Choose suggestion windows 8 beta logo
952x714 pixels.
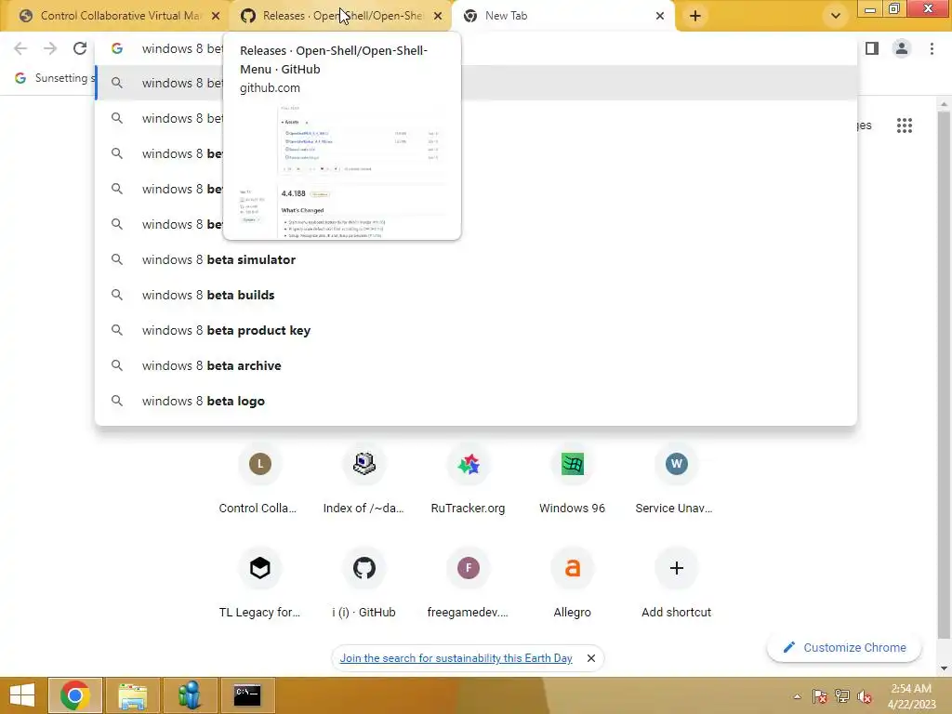(476, 401)
